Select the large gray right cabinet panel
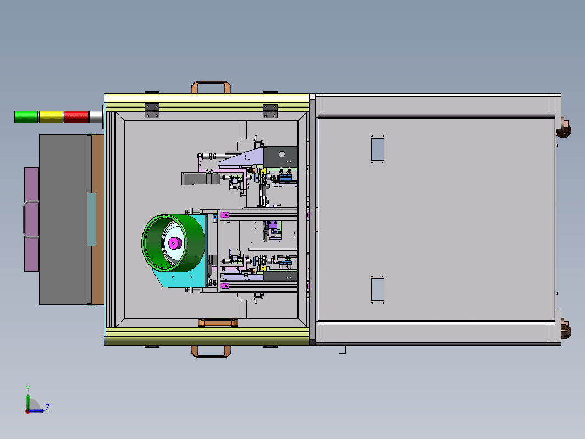The width and height of the screenshot is (585, 439). [x=436, y=219]
